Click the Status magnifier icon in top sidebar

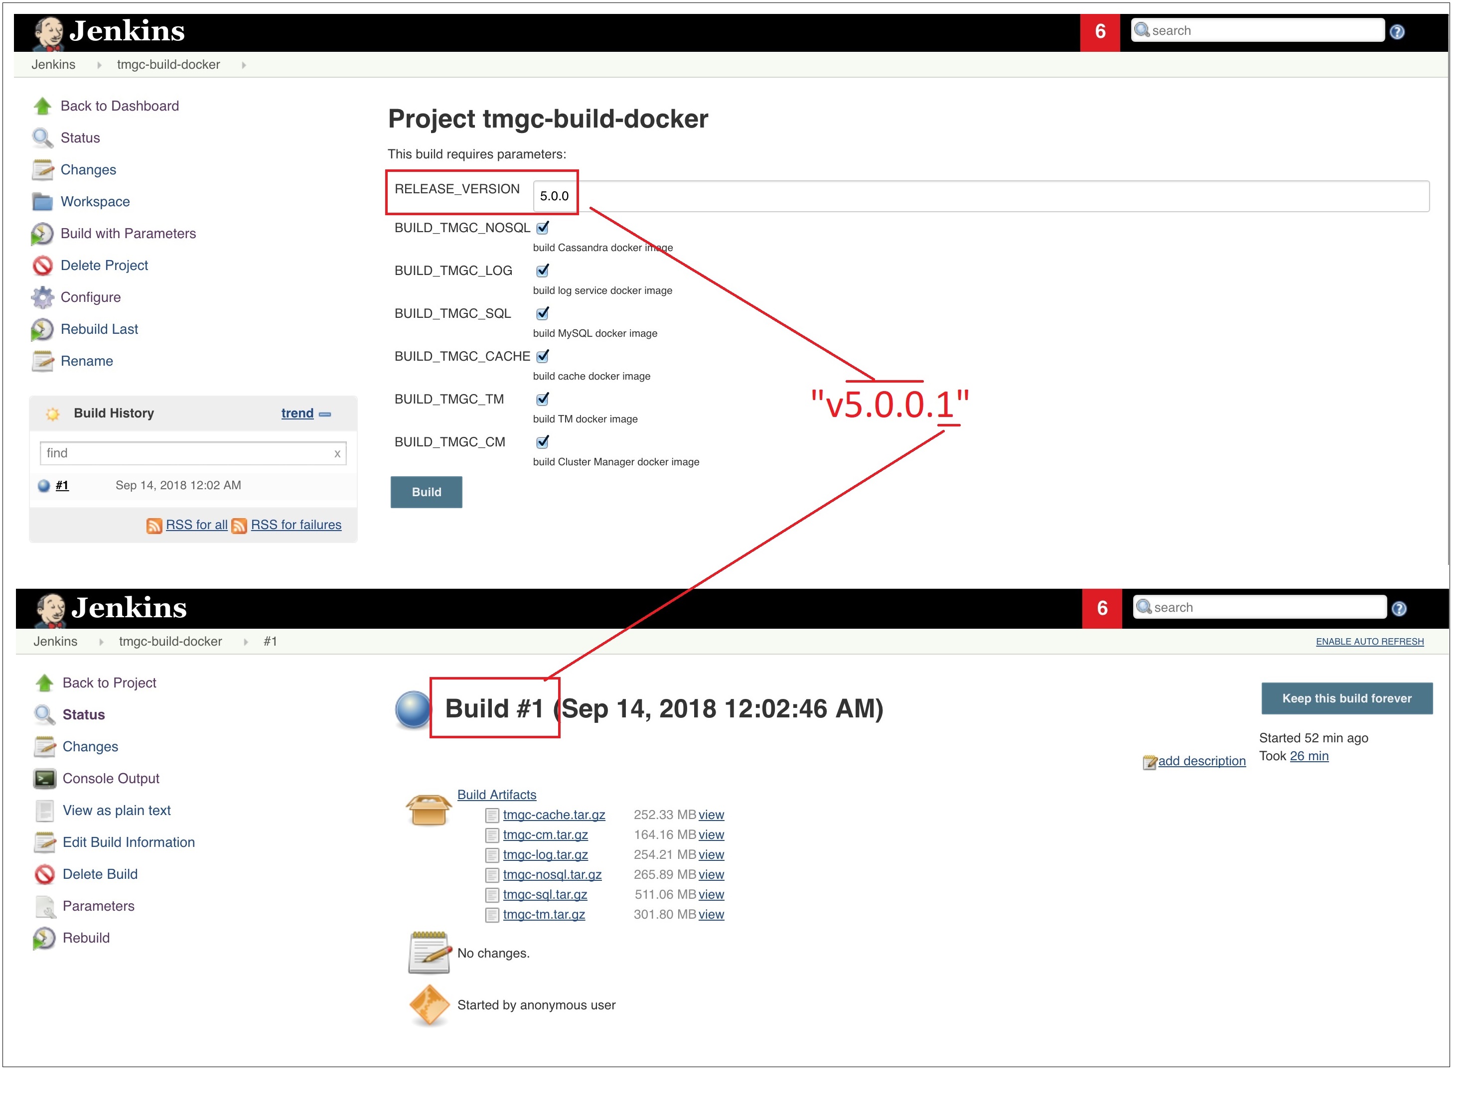coord(42,138)
